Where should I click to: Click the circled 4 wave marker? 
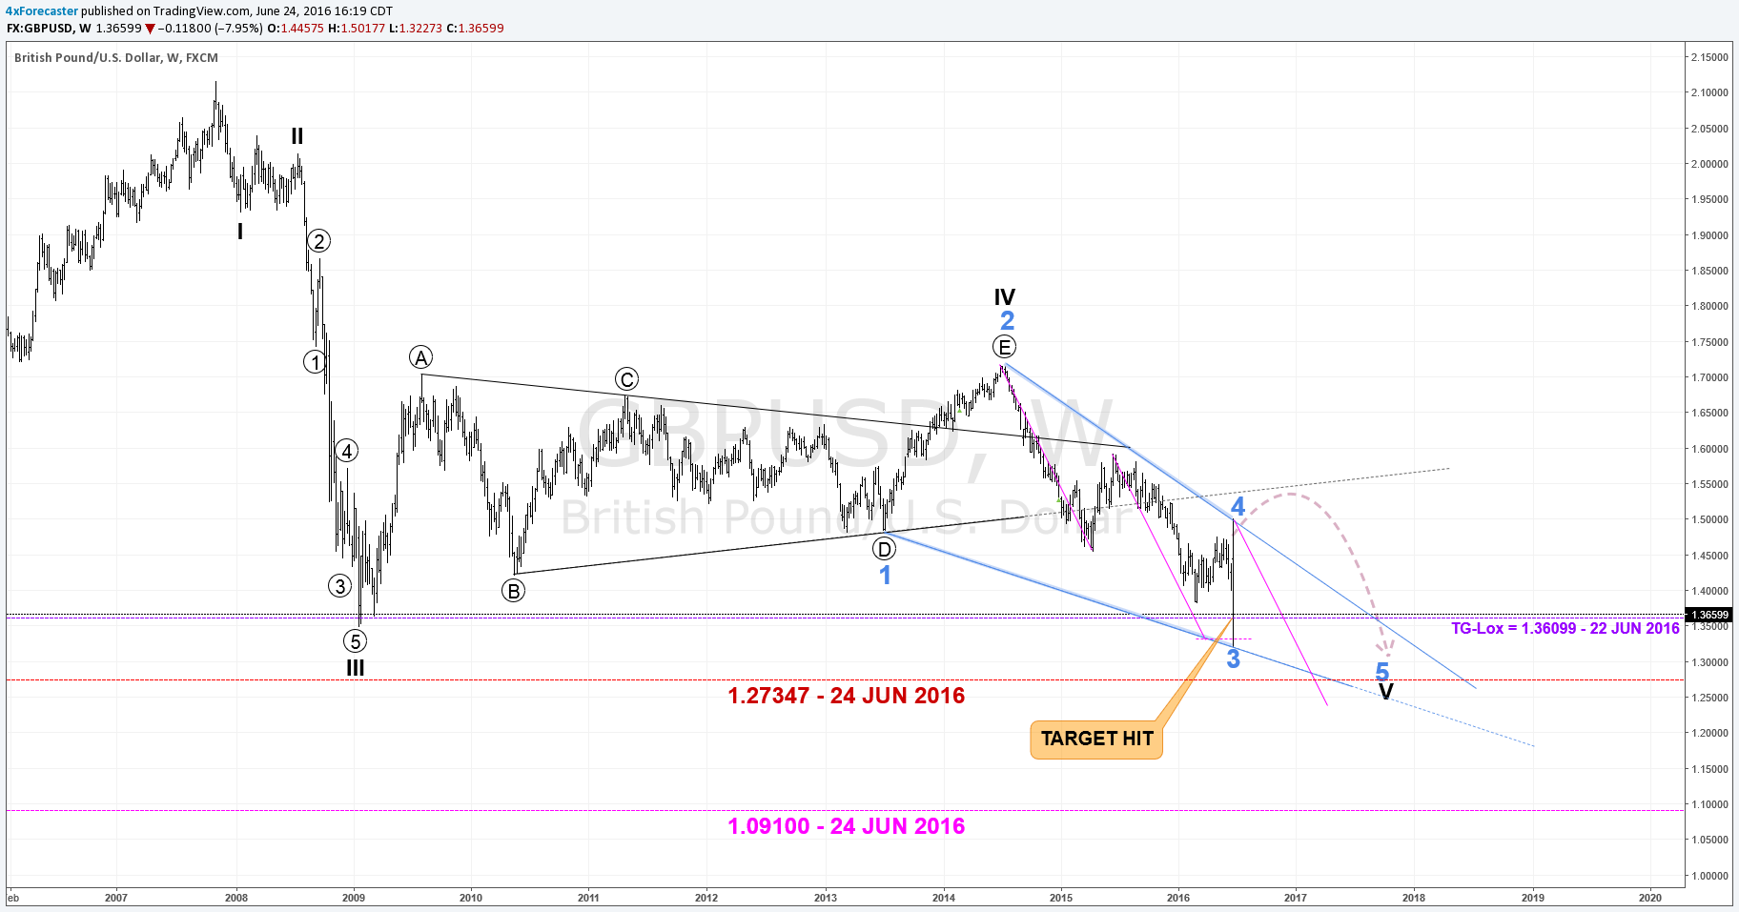click(x=347, y=451)
